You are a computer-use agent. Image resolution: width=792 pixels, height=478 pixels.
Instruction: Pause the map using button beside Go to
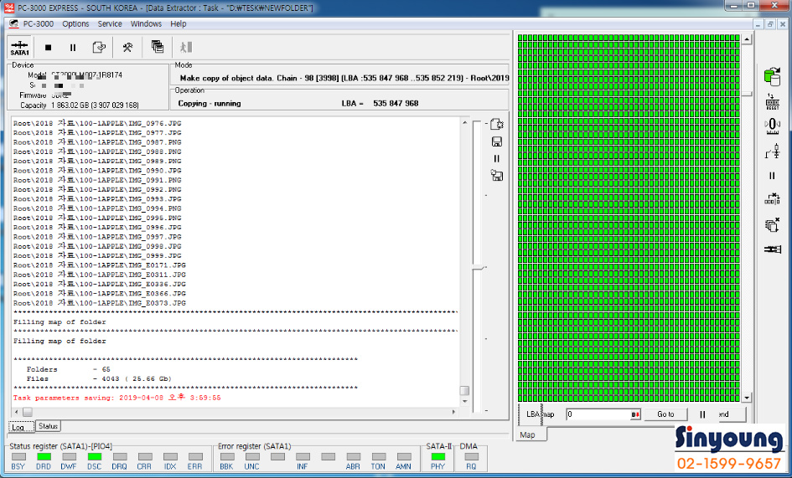tap(702, 414)
